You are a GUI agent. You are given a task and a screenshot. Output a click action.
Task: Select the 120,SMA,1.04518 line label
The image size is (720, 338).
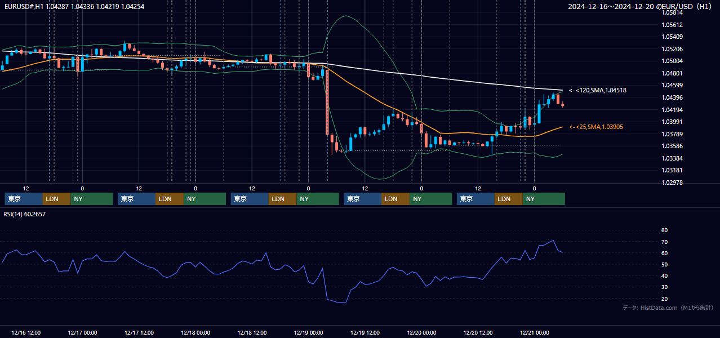coord(598,90)
